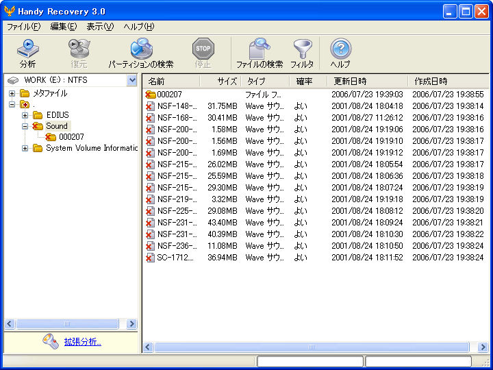
Task: Click file list horizontal scrollbar thumb
Action: click(312, 347)
